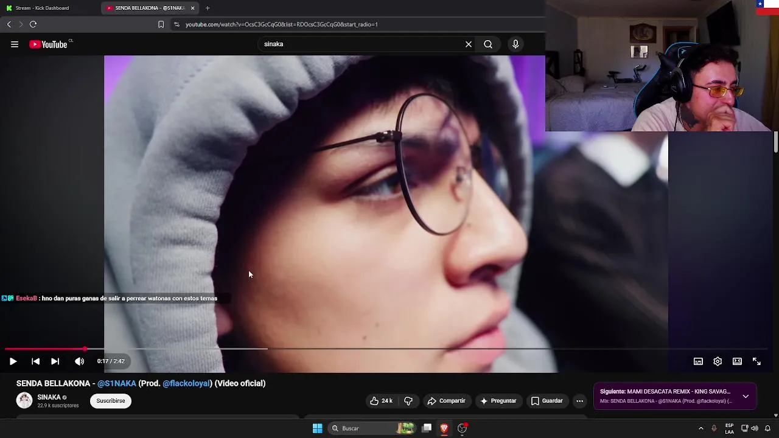
Task: Open a new browser tab
Action: 208,8
